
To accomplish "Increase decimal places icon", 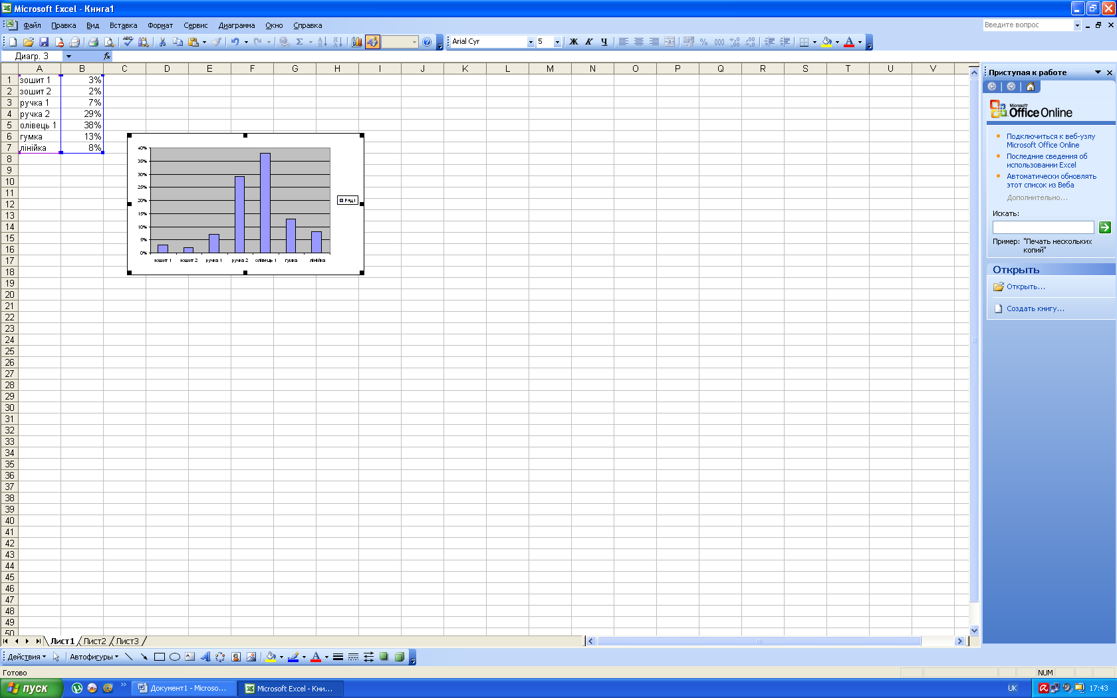I will (x=734, y=42).
